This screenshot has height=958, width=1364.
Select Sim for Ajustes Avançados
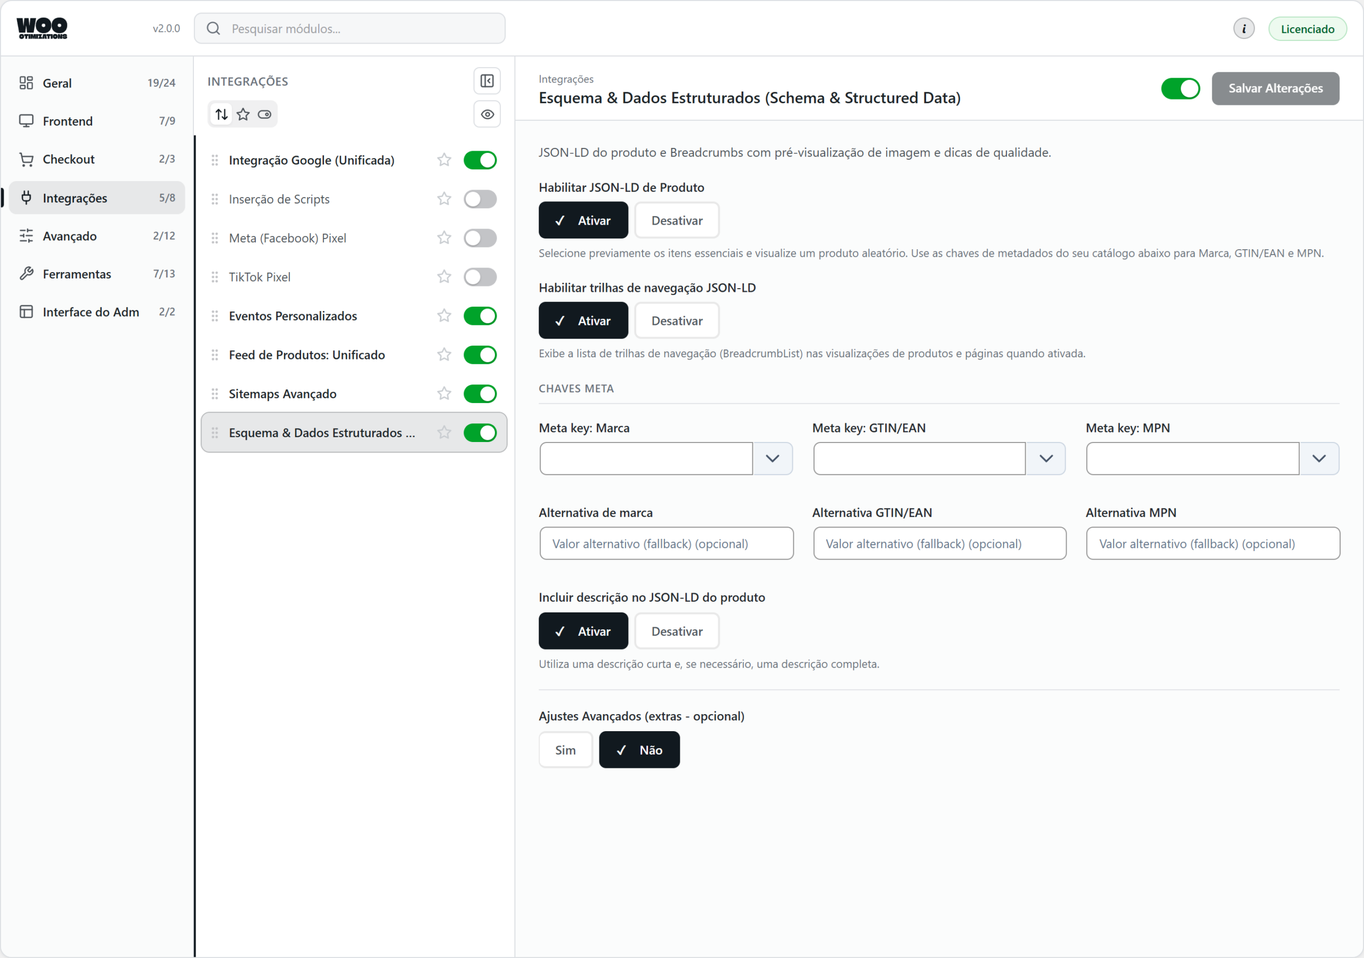tap(565, 750)
